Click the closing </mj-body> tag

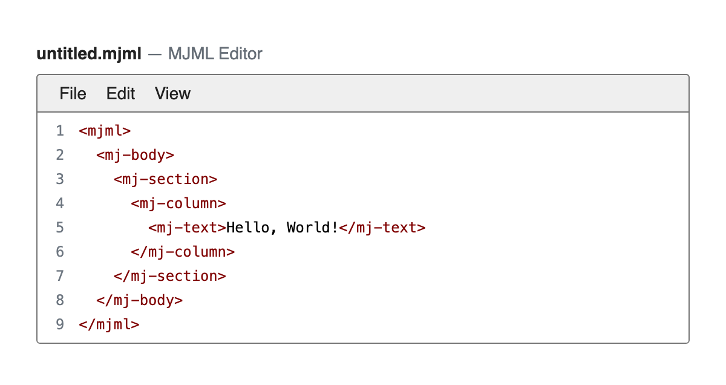139,300
